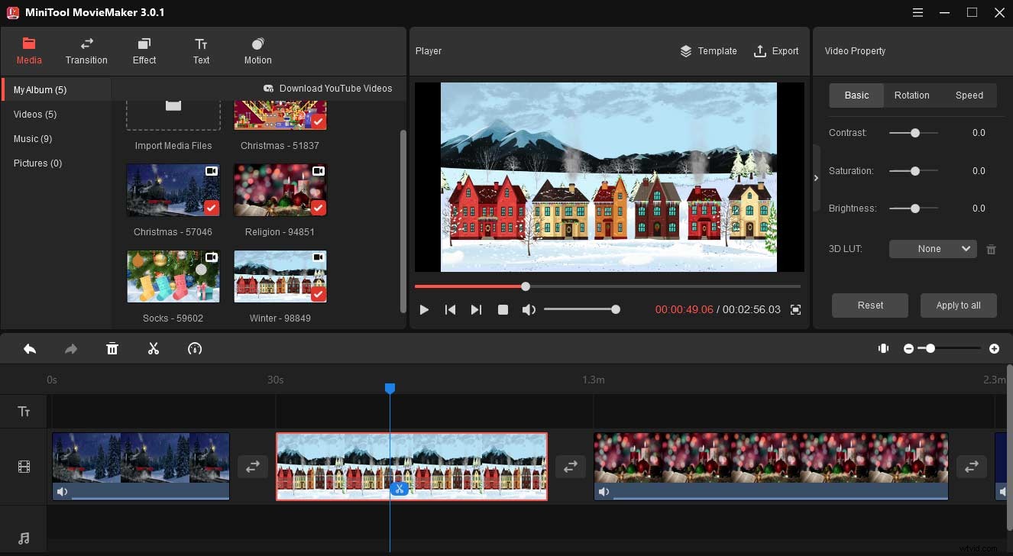Viewport: 1013px width, 556px height.
Task: Select the Christmas - 57046 thumbnail
Action: pos(173,189)
